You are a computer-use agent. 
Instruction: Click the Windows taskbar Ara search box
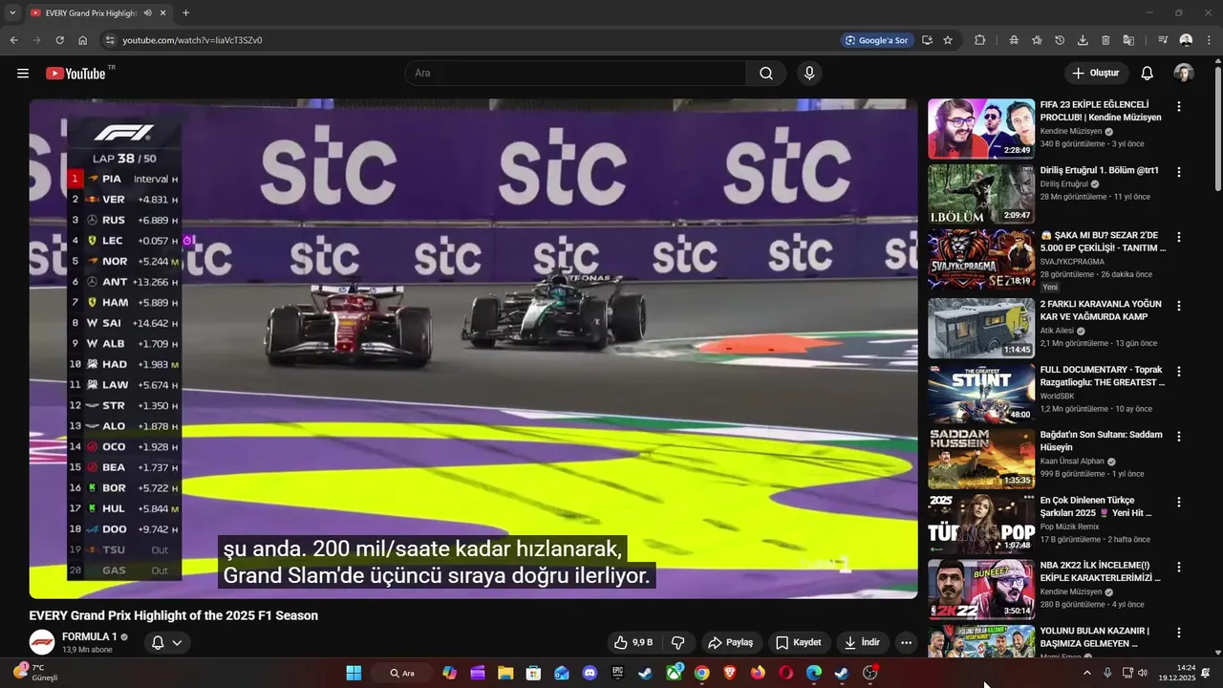coord(402,673)
